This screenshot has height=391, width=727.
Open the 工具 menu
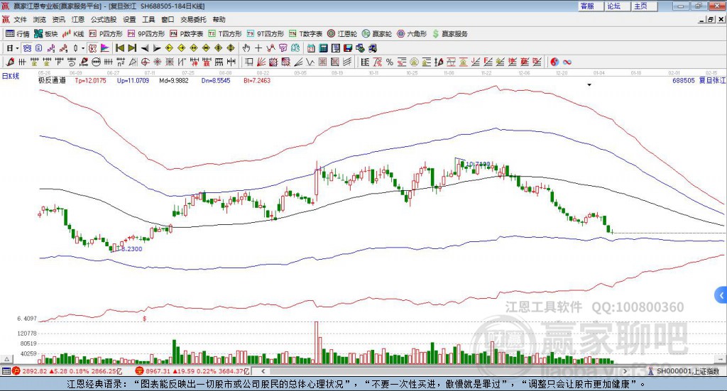(148, 19)
